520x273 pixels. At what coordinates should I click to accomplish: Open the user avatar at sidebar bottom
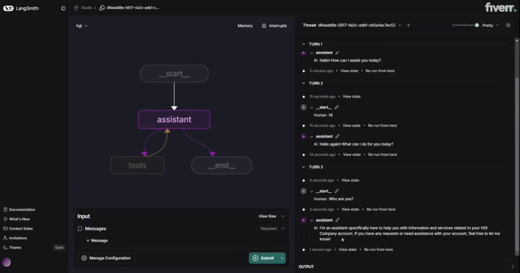[x=7, y=263]
